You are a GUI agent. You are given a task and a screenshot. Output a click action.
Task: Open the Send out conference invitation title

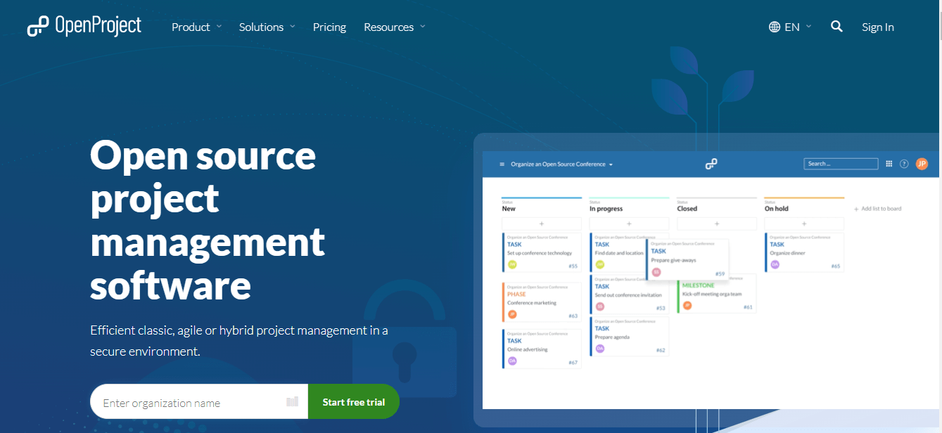[628, 295]
